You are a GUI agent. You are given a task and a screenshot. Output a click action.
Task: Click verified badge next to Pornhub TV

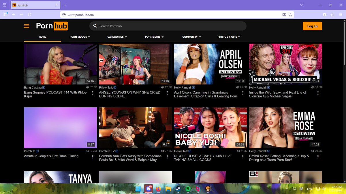117,151
